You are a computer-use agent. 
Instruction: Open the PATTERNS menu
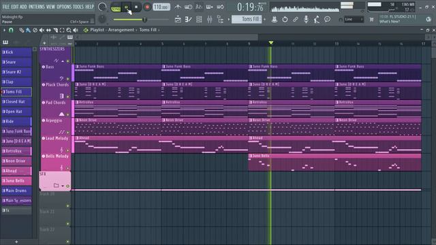(x=37, y=7)
